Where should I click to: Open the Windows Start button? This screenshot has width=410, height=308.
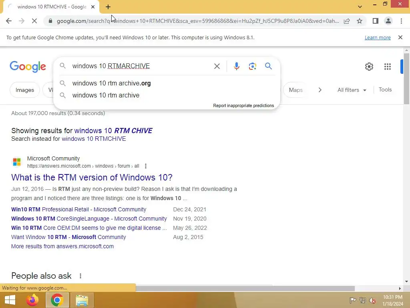10,300
